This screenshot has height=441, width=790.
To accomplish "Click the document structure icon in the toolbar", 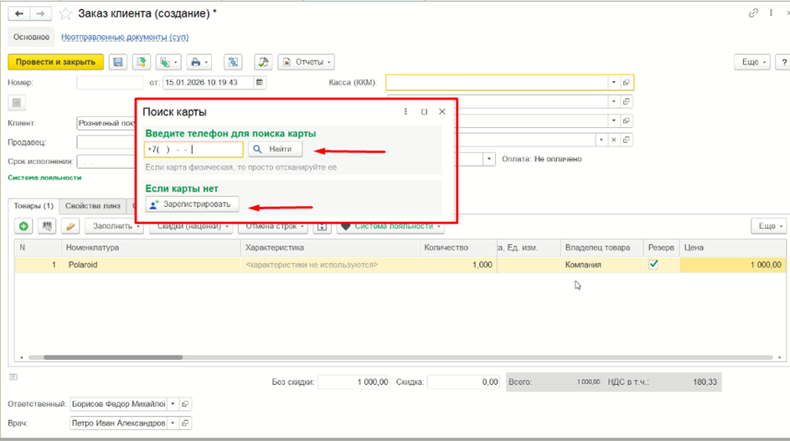I will (233, 62).
